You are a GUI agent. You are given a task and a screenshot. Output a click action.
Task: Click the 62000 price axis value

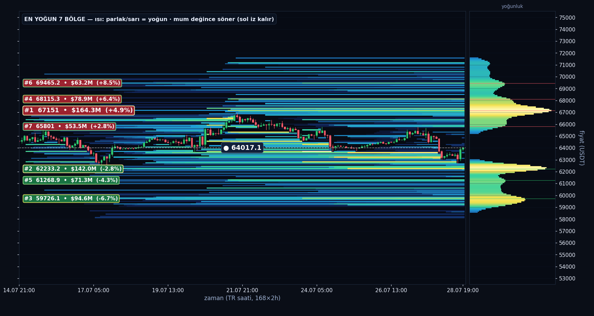coord(567,172)
